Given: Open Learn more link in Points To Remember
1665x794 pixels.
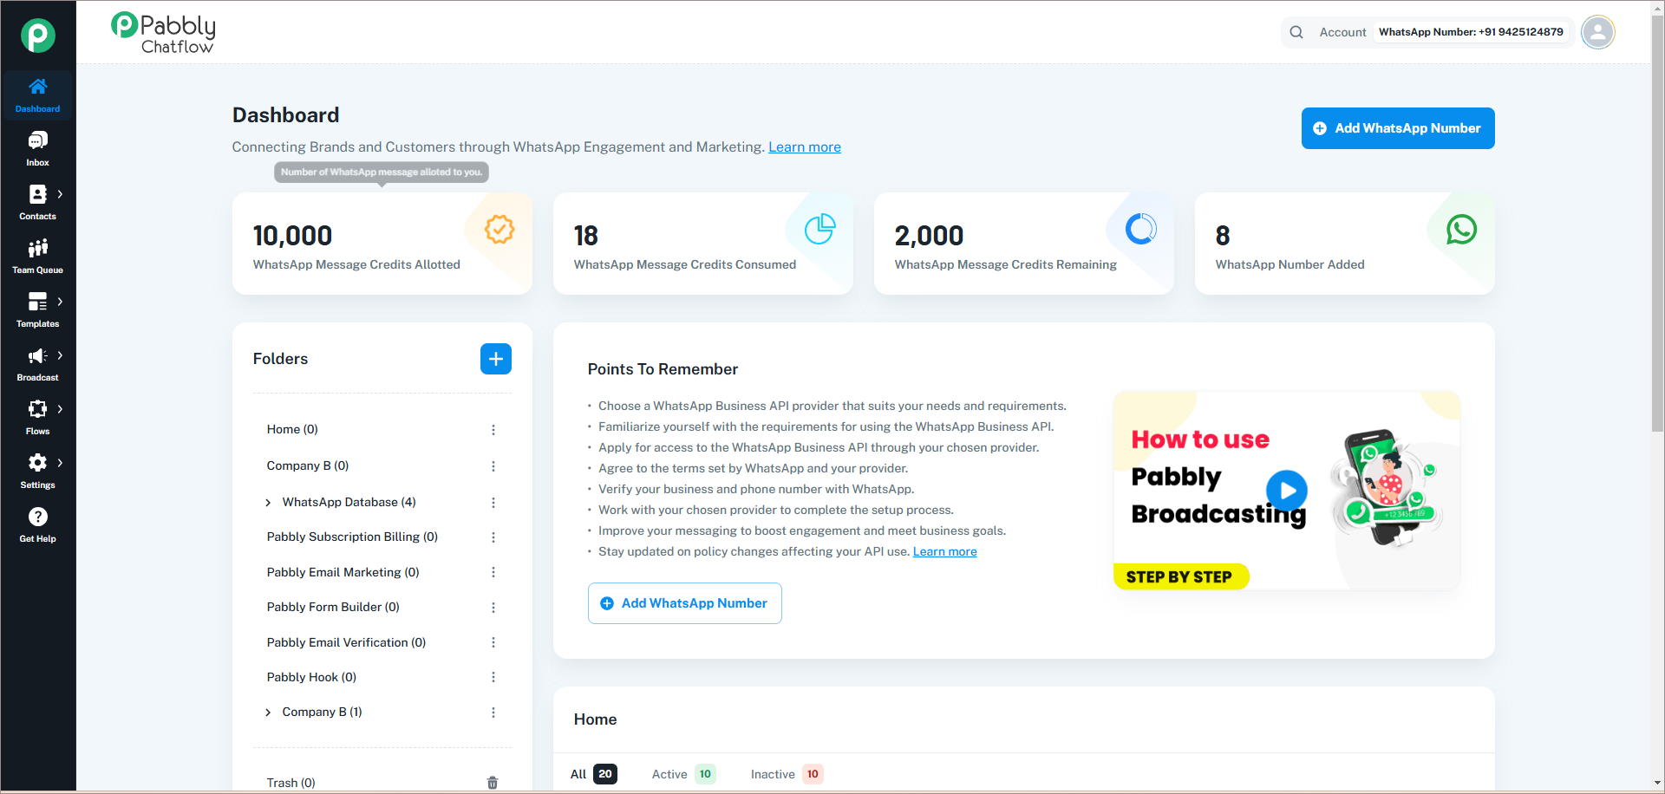Looking at the screenshot, I should pos(945,551).
